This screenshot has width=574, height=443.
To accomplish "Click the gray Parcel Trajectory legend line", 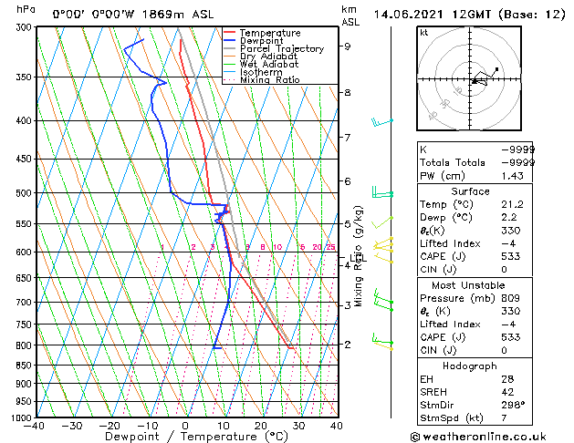I will click(x=229, y=48).
